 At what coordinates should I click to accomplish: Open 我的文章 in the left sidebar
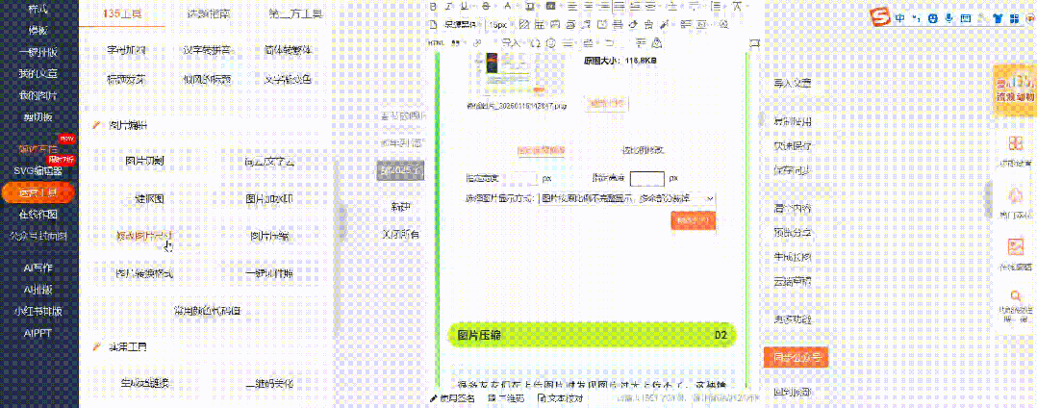point(39,74)
